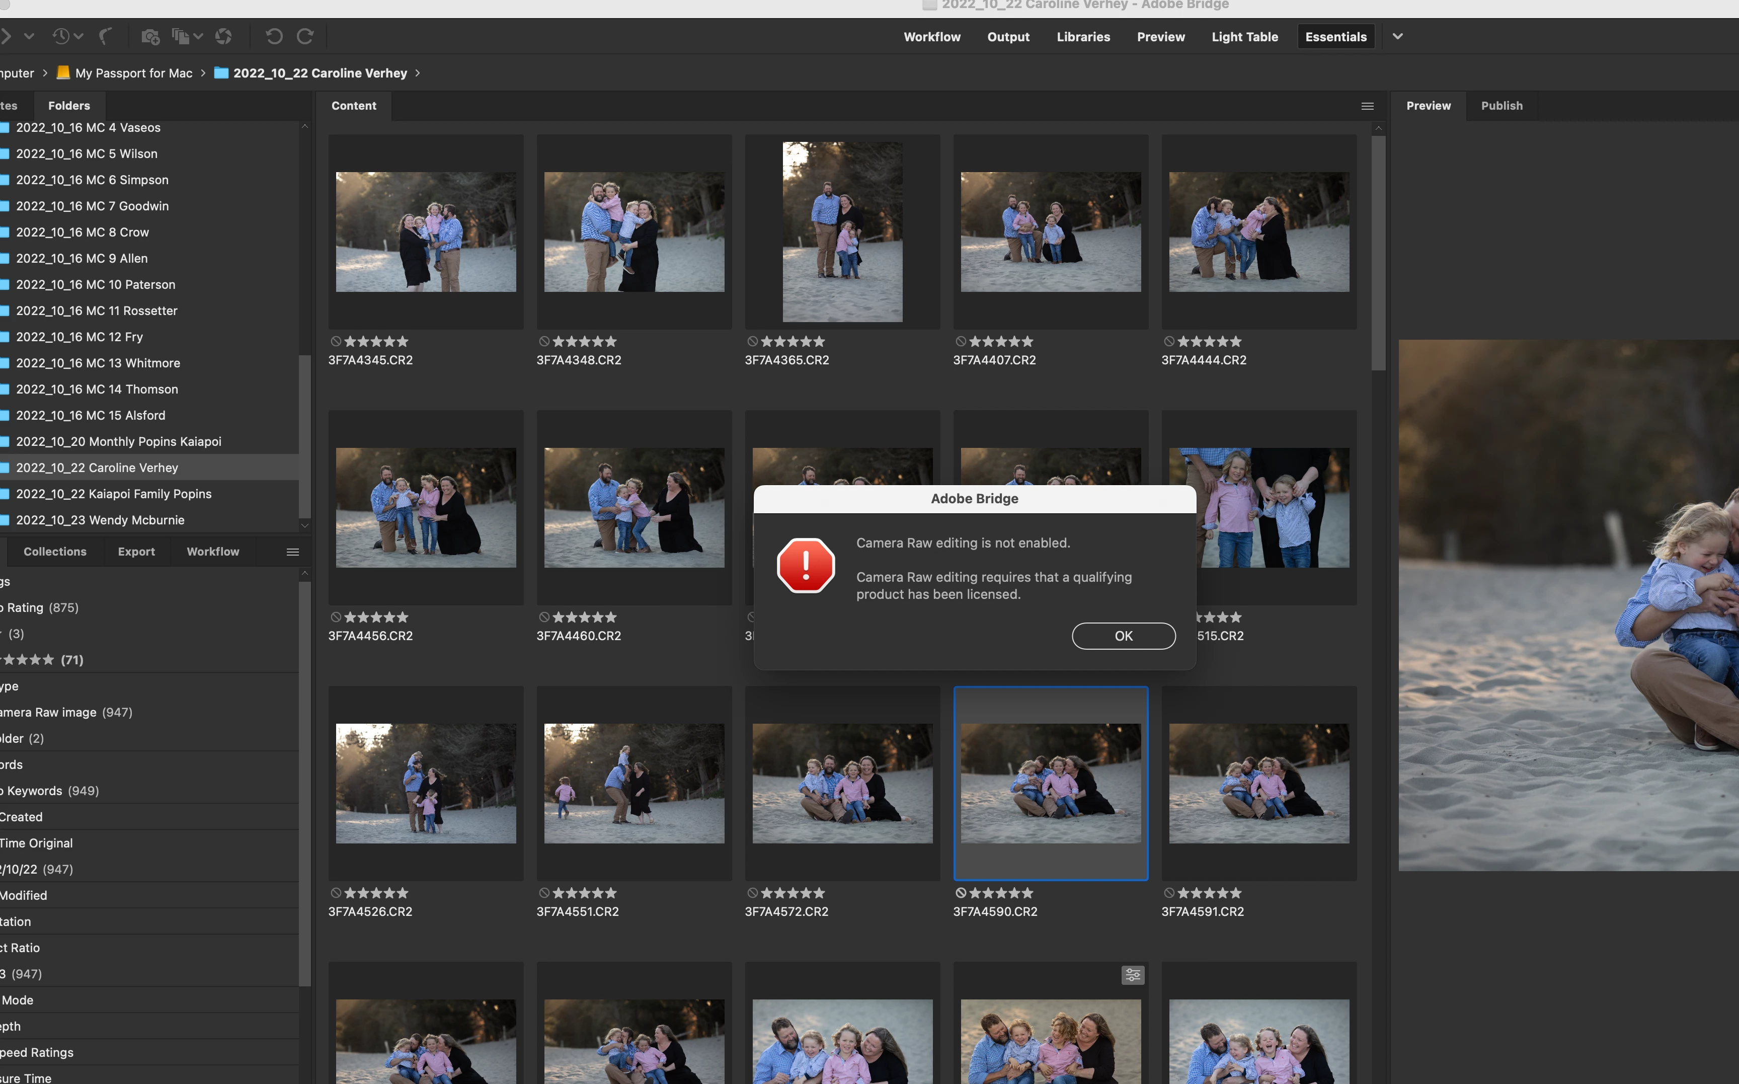Rotate 90 degrees counterclockwise icon
Viewport: 1739px width, 1084px height.
274,36
